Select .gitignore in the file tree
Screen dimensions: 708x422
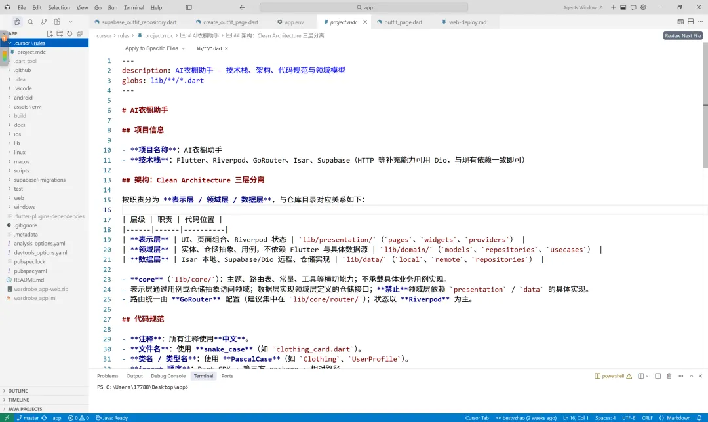(x=45, y=225)
